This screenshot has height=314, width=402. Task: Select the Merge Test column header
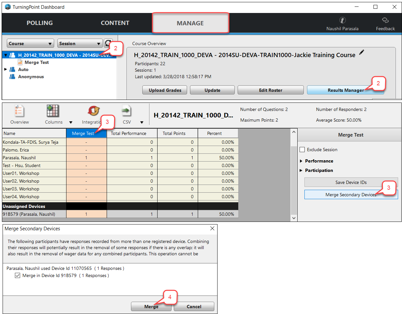click(x=87, y=133)
